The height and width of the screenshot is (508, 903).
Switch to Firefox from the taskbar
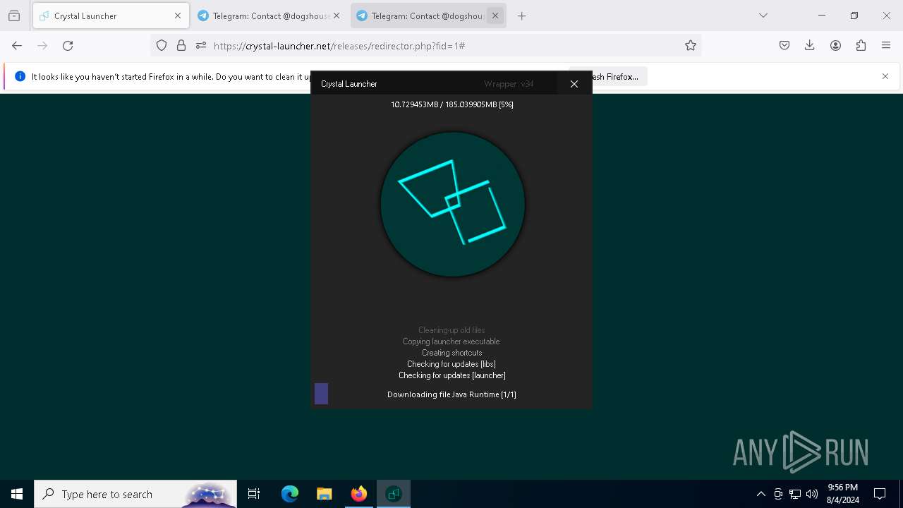tap(359, 494)
